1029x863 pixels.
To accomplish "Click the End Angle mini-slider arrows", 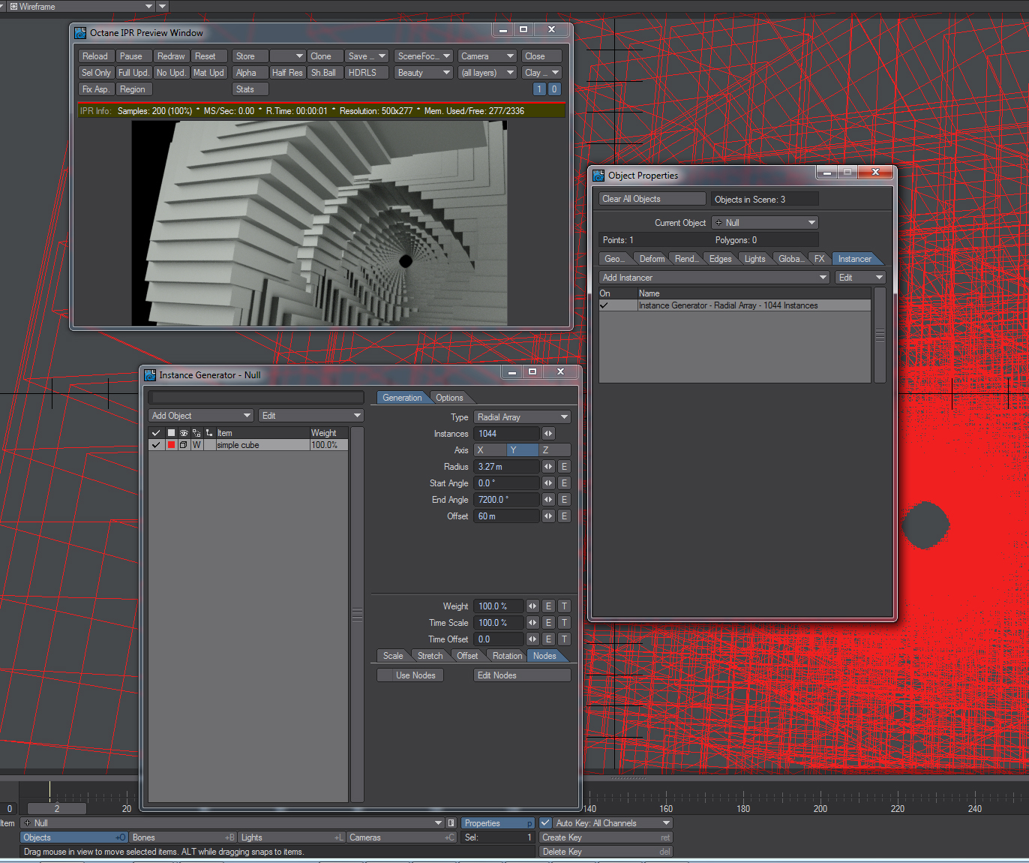I will pos(548,500).
